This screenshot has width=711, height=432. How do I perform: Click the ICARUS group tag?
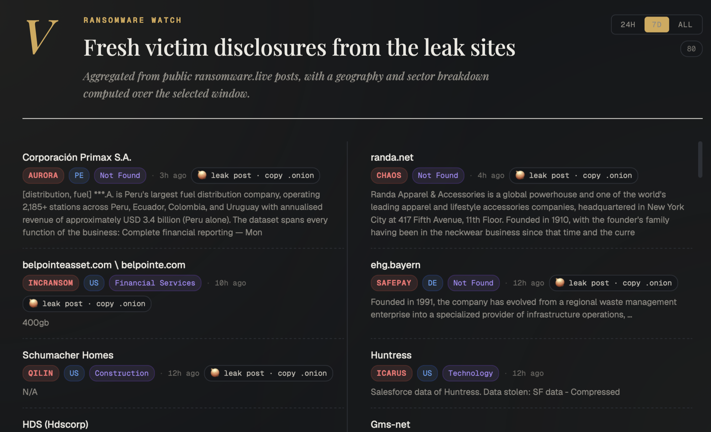(x=392, y=373)
